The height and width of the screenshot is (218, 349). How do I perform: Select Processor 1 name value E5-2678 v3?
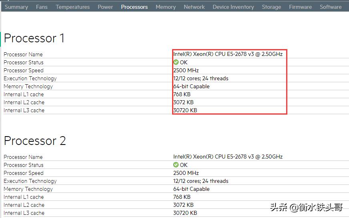228,54
